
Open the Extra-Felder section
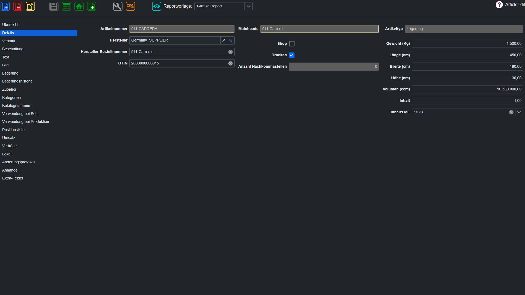click(39, 178)
